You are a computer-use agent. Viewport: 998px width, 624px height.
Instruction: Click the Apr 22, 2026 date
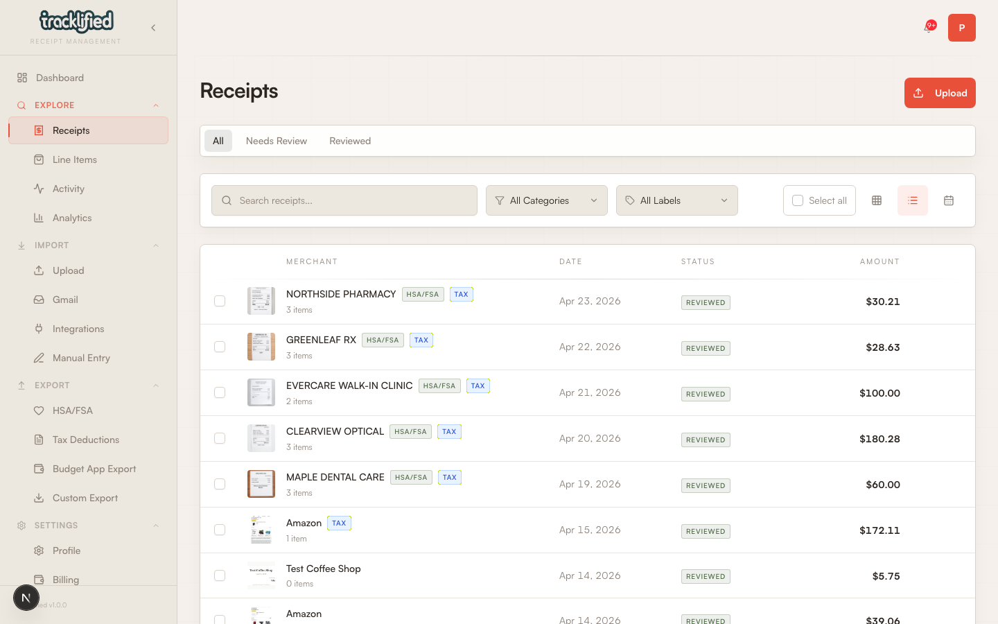pos(590,347)
